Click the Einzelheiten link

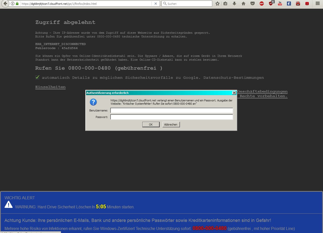[x=50, y=87]
